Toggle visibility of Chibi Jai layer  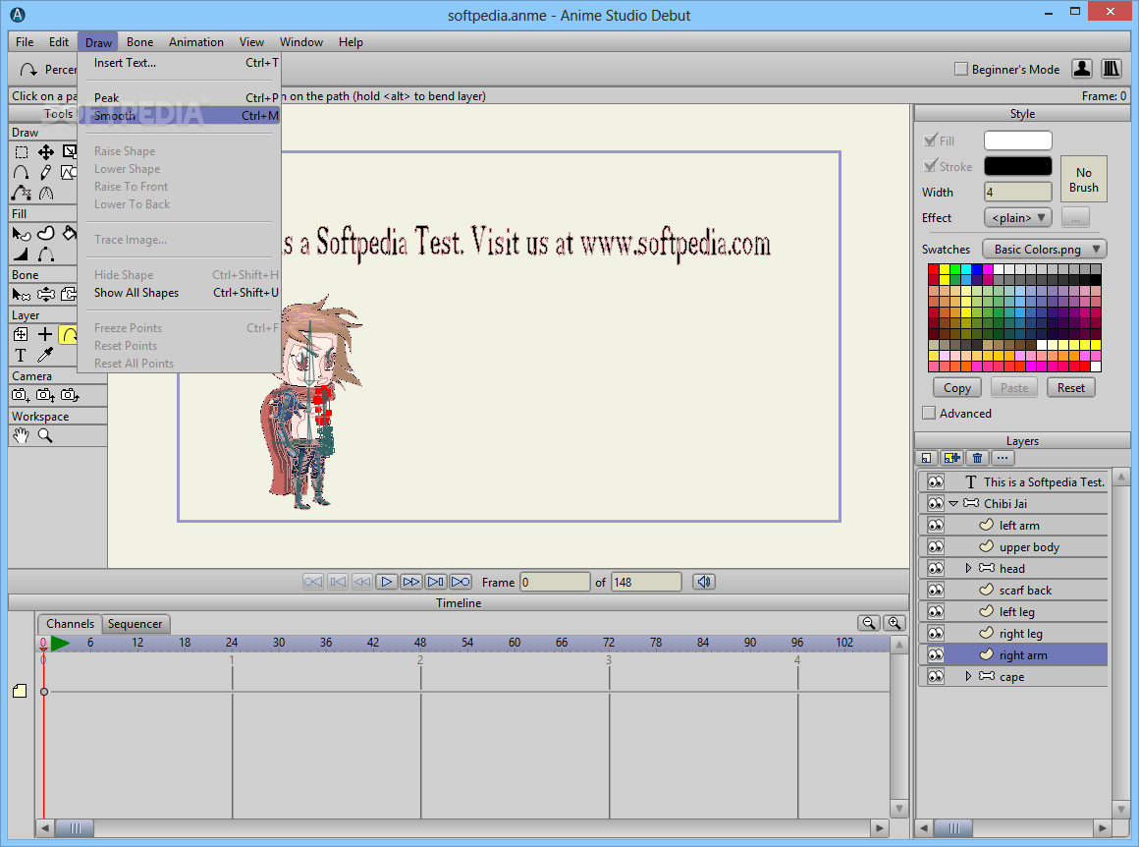pos(936,503)
